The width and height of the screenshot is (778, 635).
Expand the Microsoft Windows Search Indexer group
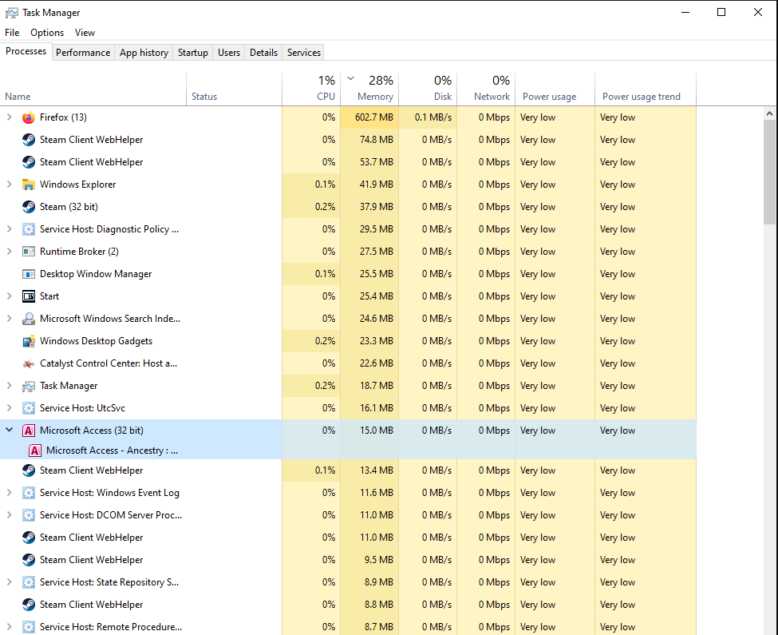[x=9, y=318]
